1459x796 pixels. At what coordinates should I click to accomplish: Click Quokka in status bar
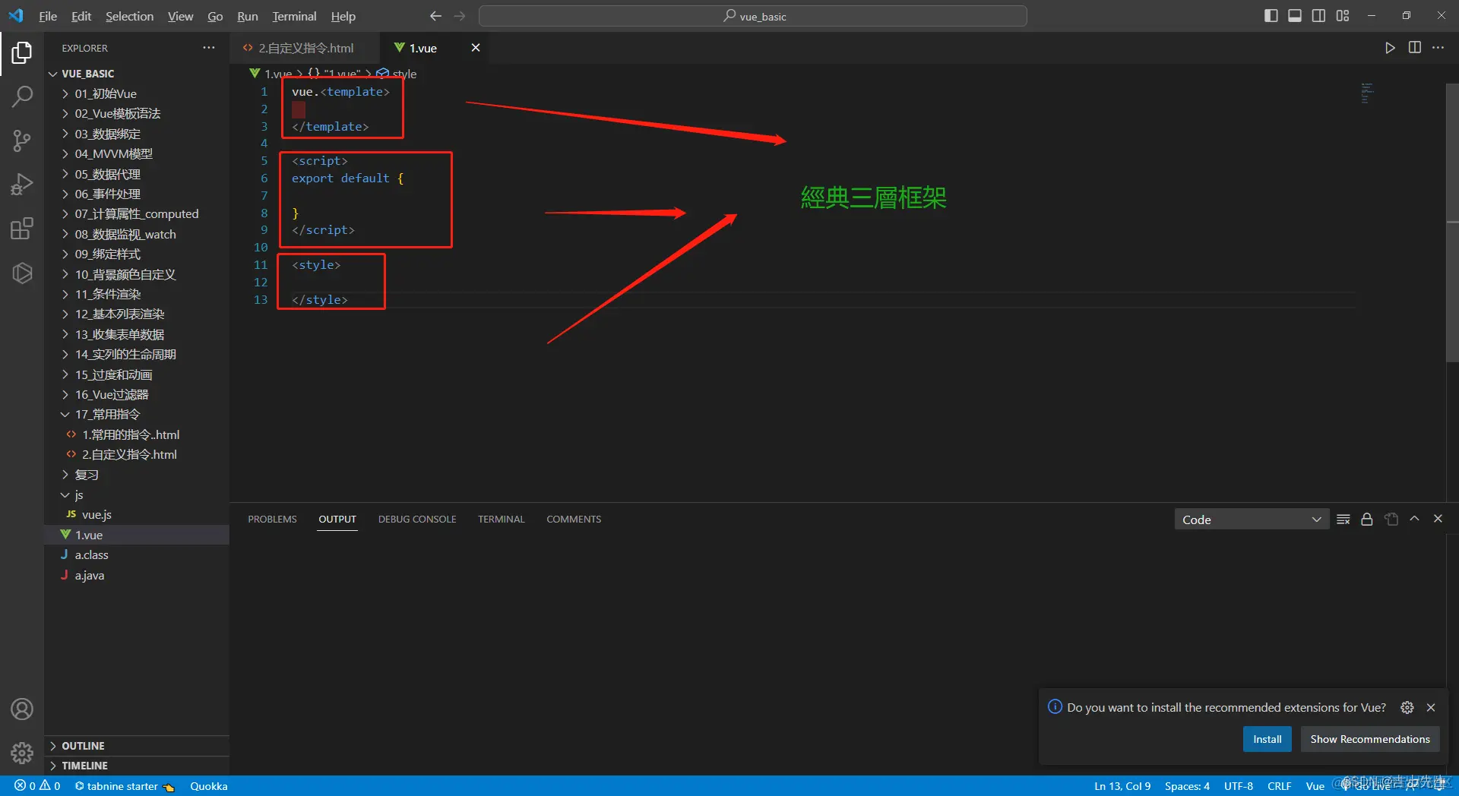(x=209, y=786)
